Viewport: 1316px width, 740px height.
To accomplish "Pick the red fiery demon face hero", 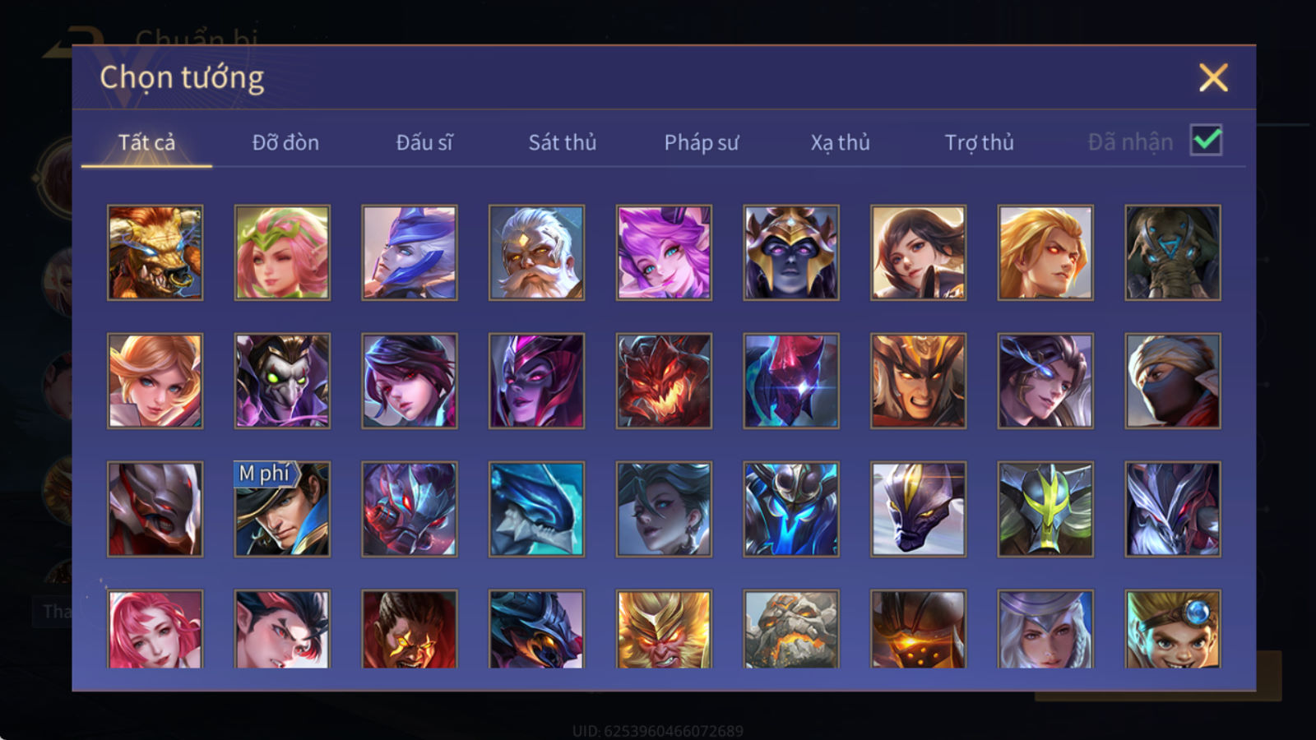I will point(664,381).
